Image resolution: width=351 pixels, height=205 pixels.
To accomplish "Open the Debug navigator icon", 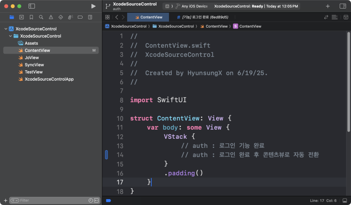I will click(x=70, y=17).
